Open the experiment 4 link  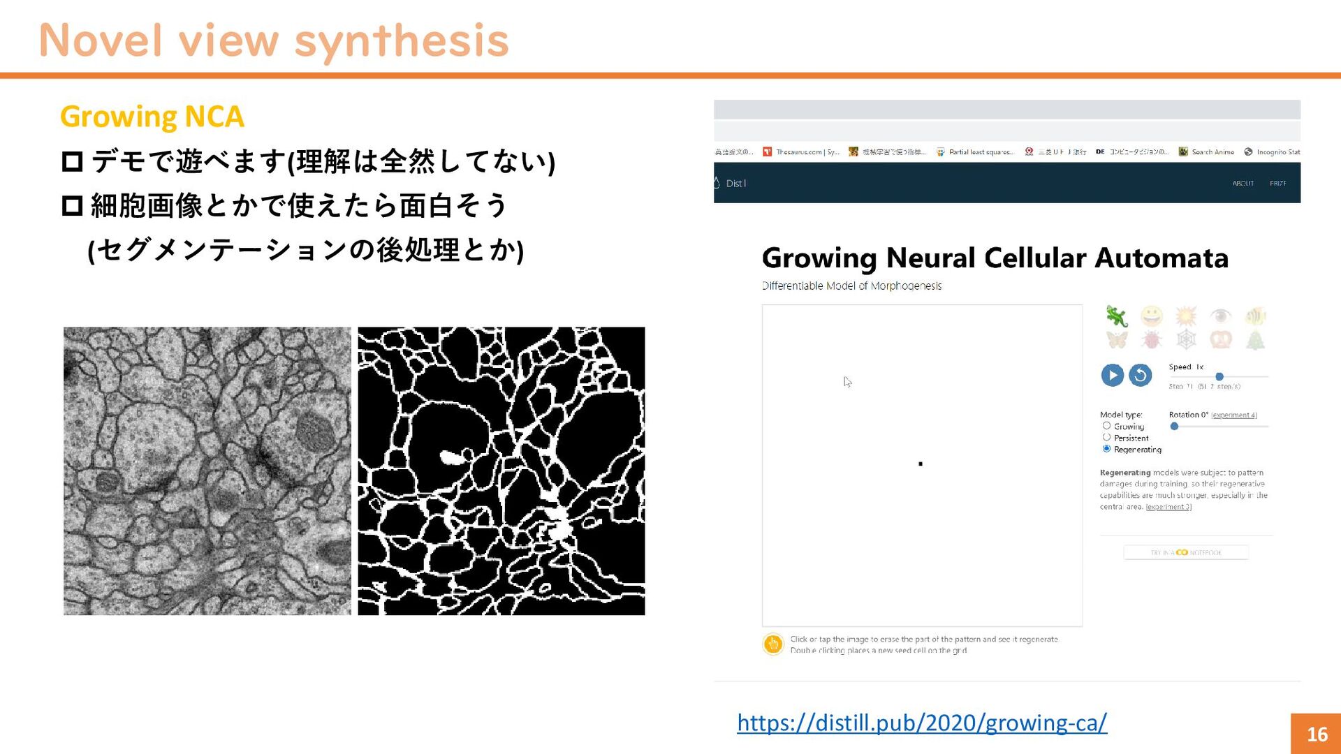click(1233, 415)
